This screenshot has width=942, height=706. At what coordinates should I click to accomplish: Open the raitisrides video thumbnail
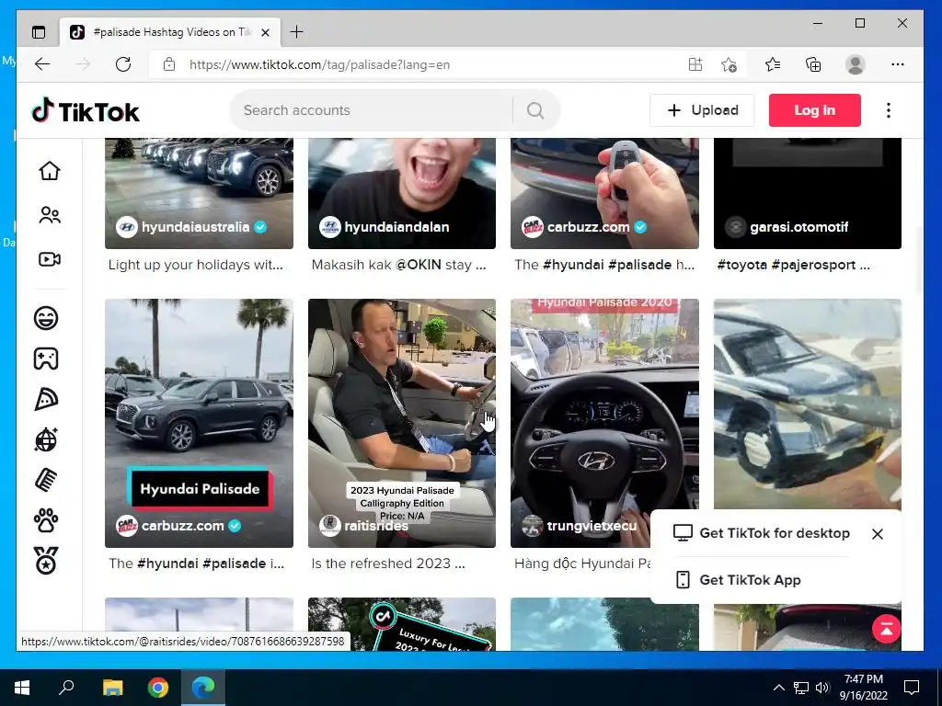[x=402, y=423]
